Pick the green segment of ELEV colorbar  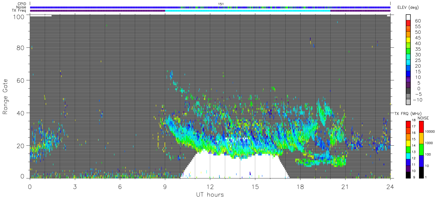click(x=408, y=51)
